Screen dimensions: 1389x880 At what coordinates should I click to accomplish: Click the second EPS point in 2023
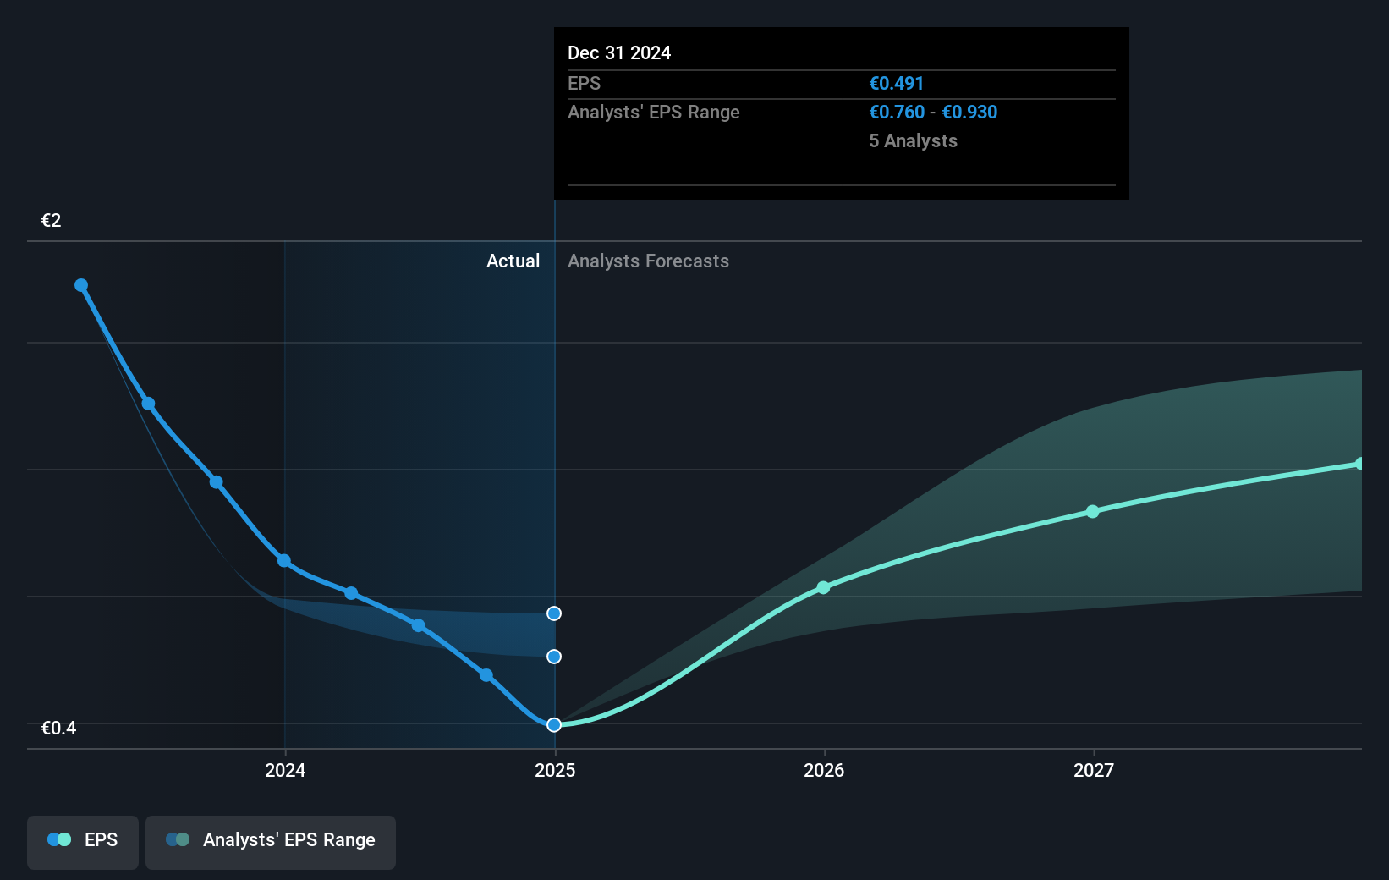coord(148,404)
